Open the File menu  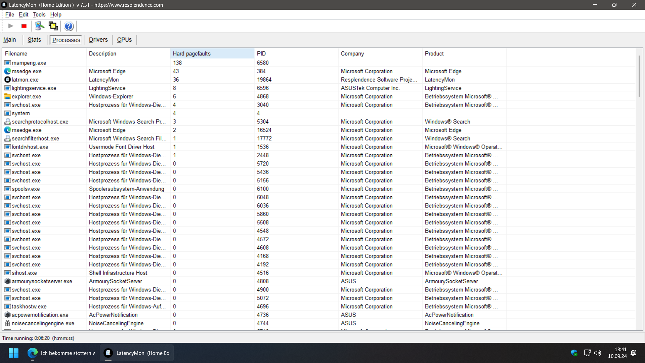point(9,14)
